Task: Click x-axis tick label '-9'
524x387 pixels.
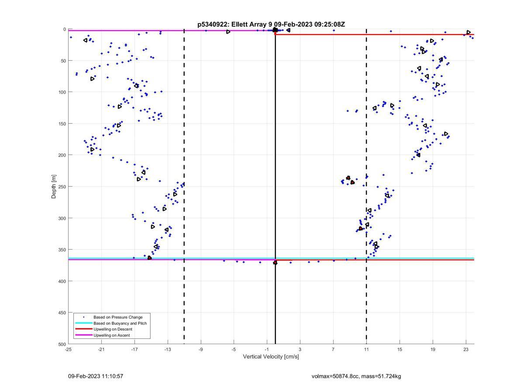Action: click(x=201, y=349)
